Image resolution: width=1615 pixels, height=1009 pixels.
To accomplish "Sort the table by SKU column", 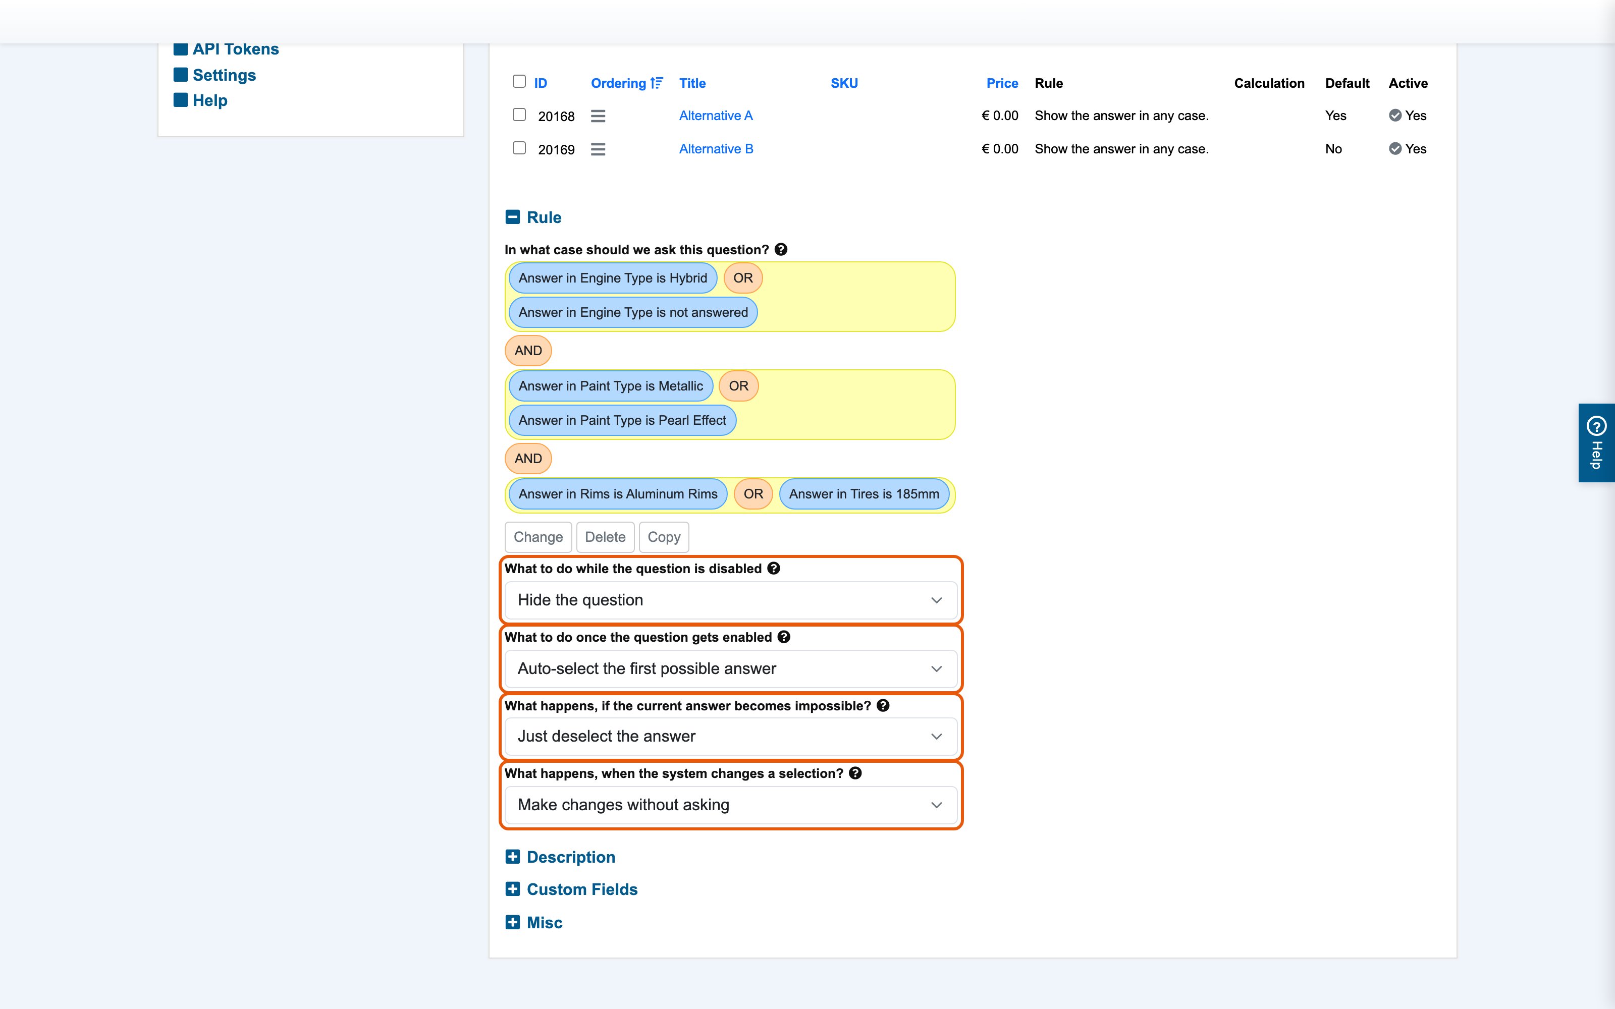I will tap(844, 83).
